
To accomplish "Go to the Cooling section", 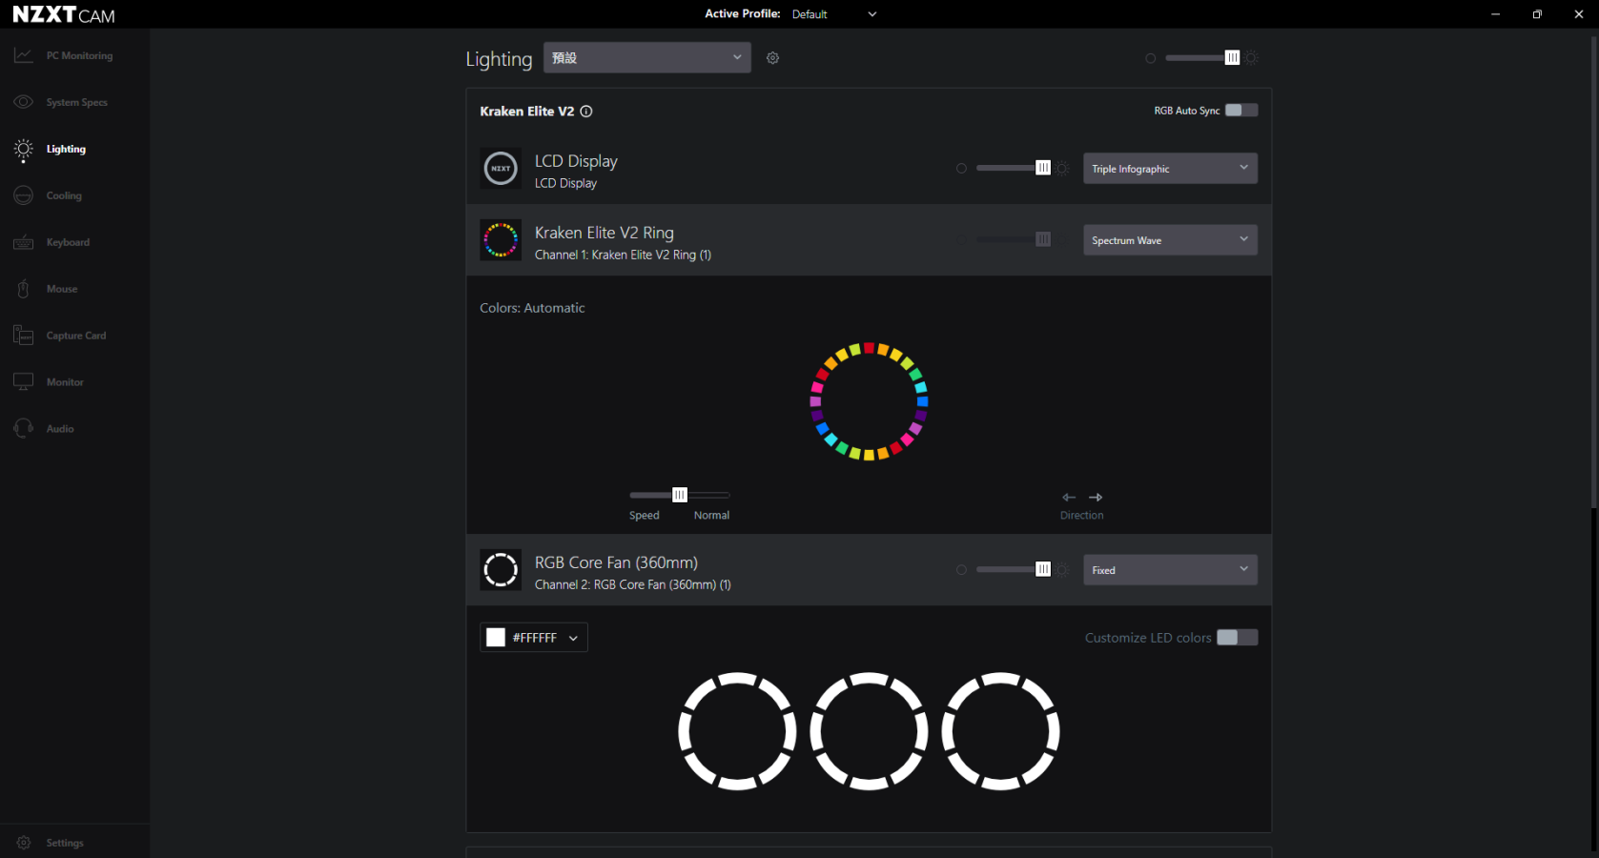I will tap(64, 196).
